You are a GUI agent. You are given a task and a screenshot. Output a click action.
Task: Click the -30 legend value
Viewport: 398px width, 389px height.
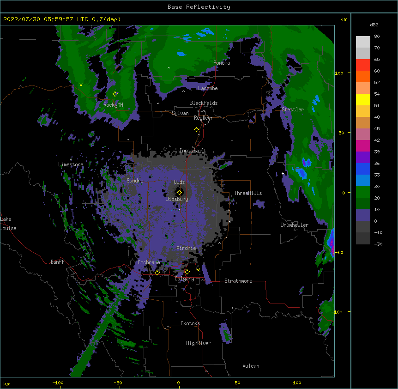[x=378, y=244]
